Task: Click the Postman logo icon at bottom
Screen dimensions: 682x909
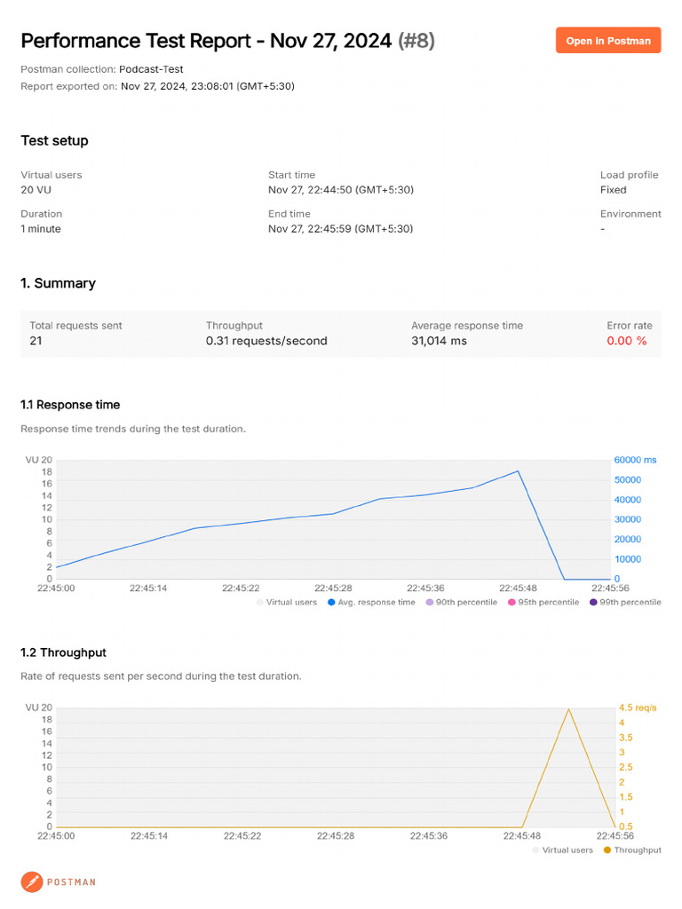Action: pos(32,881)
